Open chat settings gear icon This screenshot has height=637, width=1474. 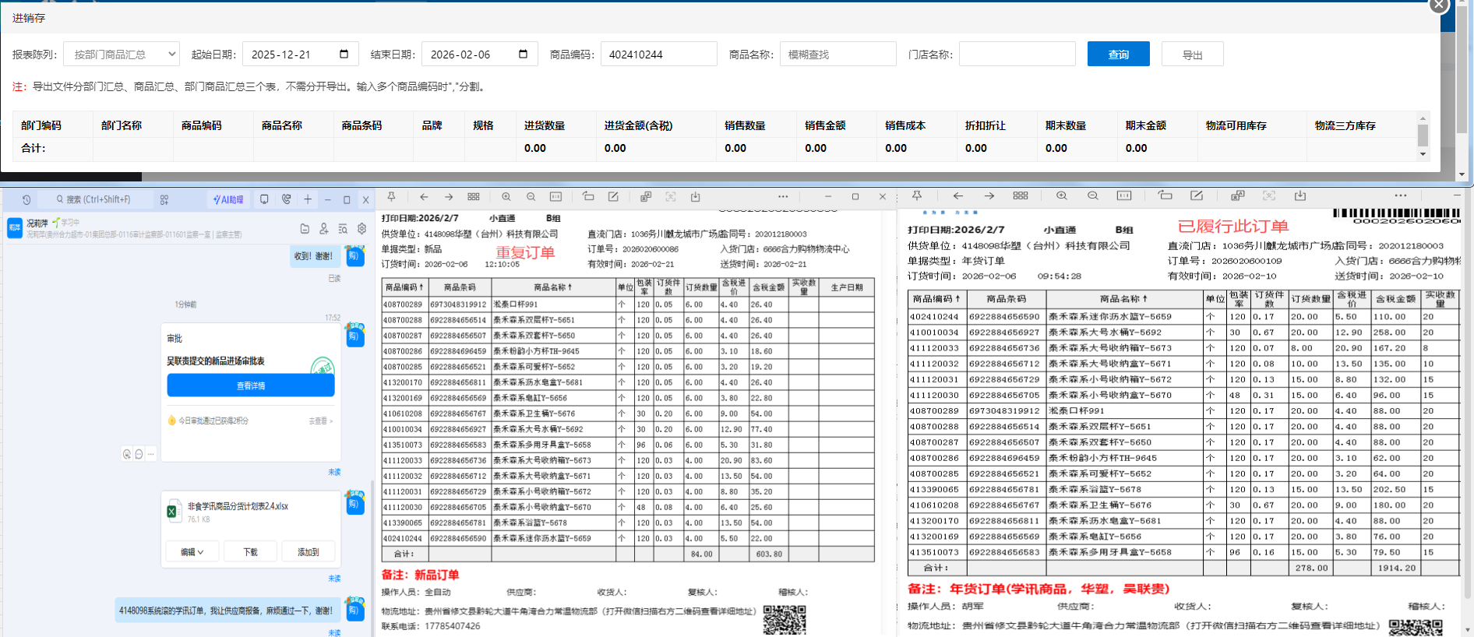point(361,228)
